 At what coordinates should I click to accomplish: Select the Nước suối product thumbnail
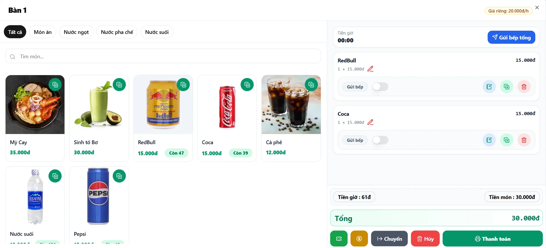35,197
